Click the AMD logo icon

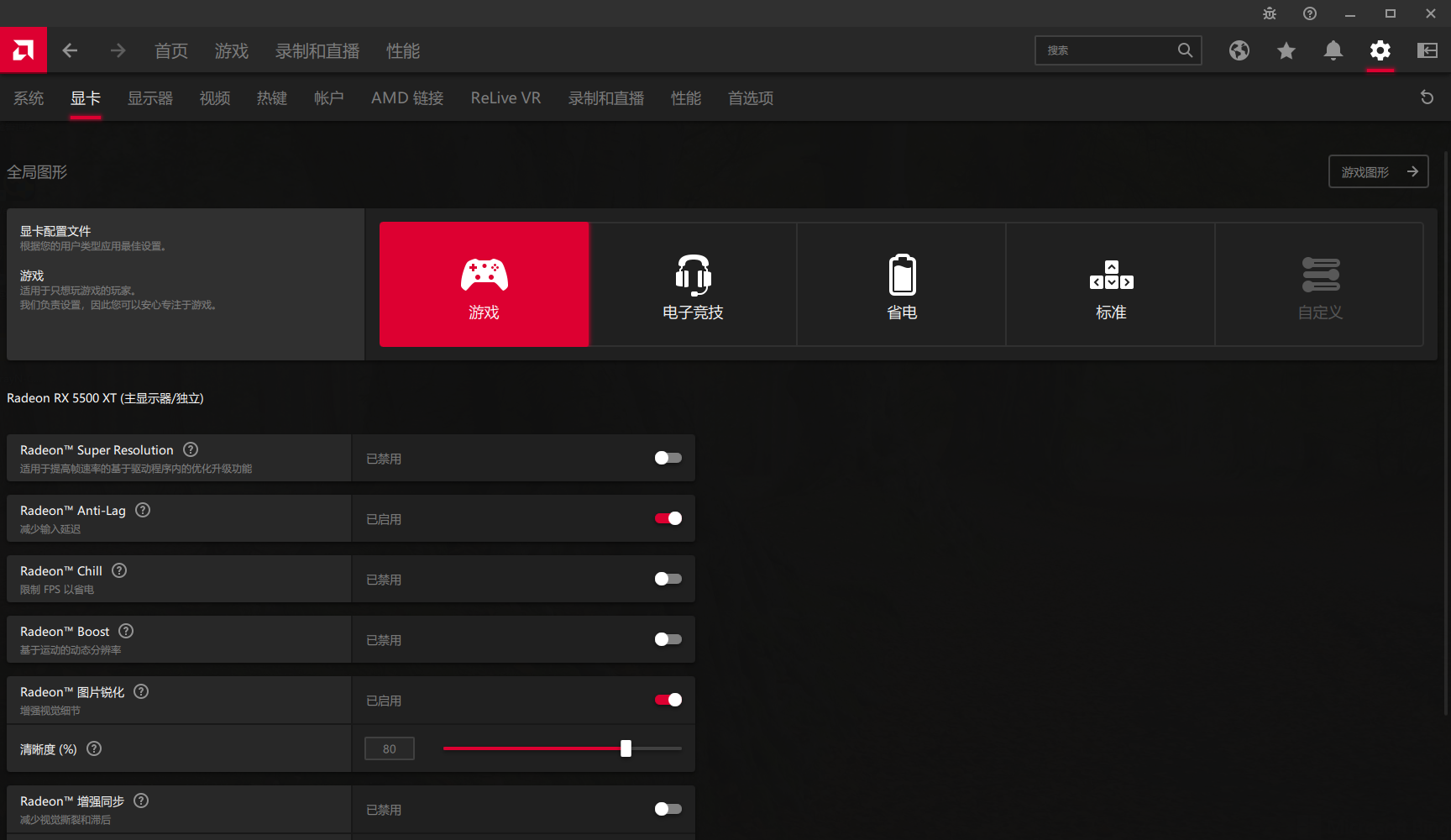pos(24,50)
